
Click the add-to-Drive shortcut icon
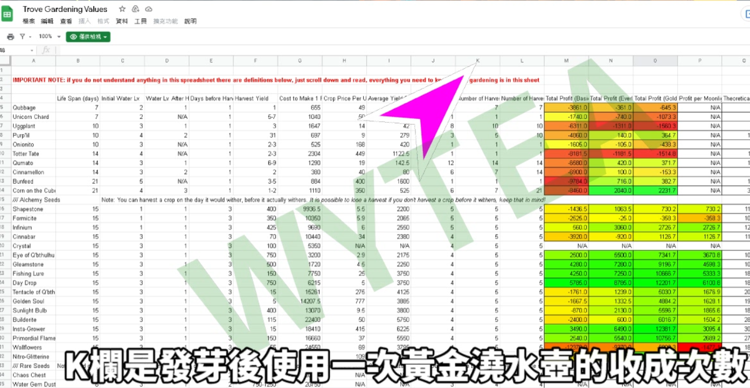tap(136, 9)
